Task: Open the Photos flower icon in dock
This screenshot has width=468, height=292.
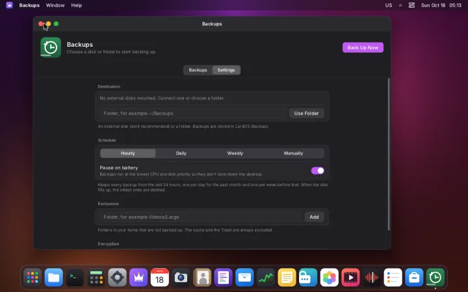Action: pos(329,278)
